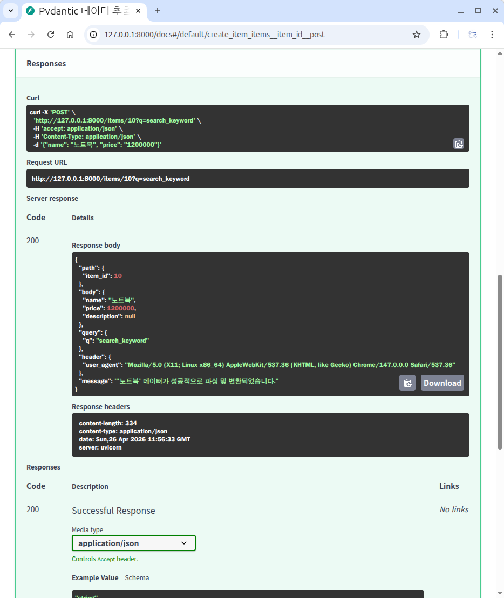The height and width of the screenshot is (598, 504).
Task: Click the Responses section header
Action: 46,64
